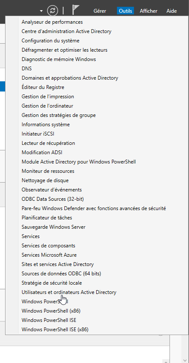Select Gestion des stratégies de groupe
The image size is (189, 363).
coord(58,115)
